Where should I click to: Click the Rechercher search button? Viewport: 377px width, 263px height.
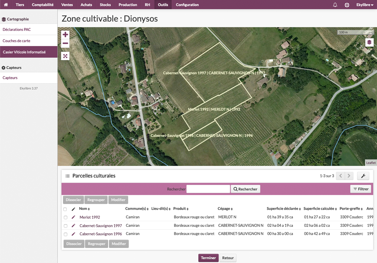click(x=245, y=189)
